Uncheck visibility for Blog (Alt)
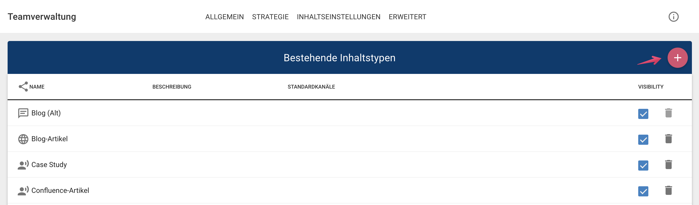The image size is (699, 205). [x=643, y=114]
